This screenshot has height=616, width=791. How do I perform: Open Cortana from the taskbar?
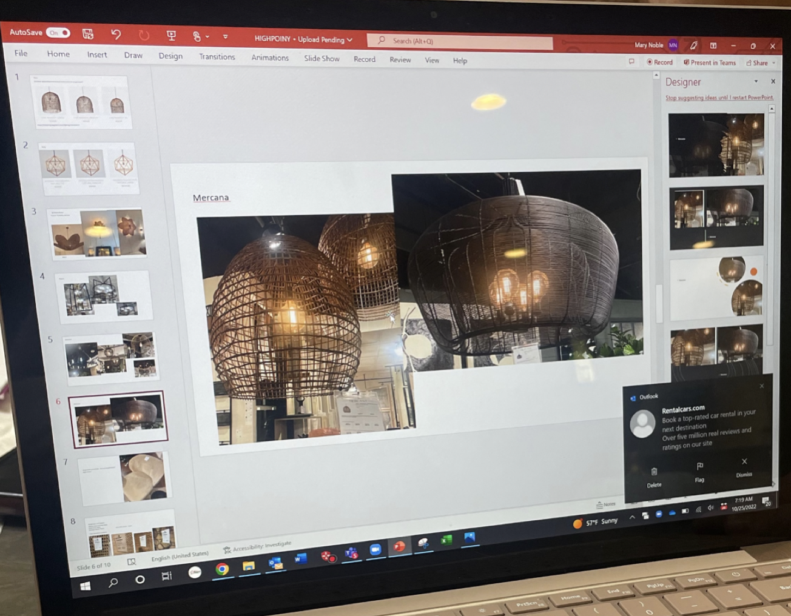click(140, 579)
